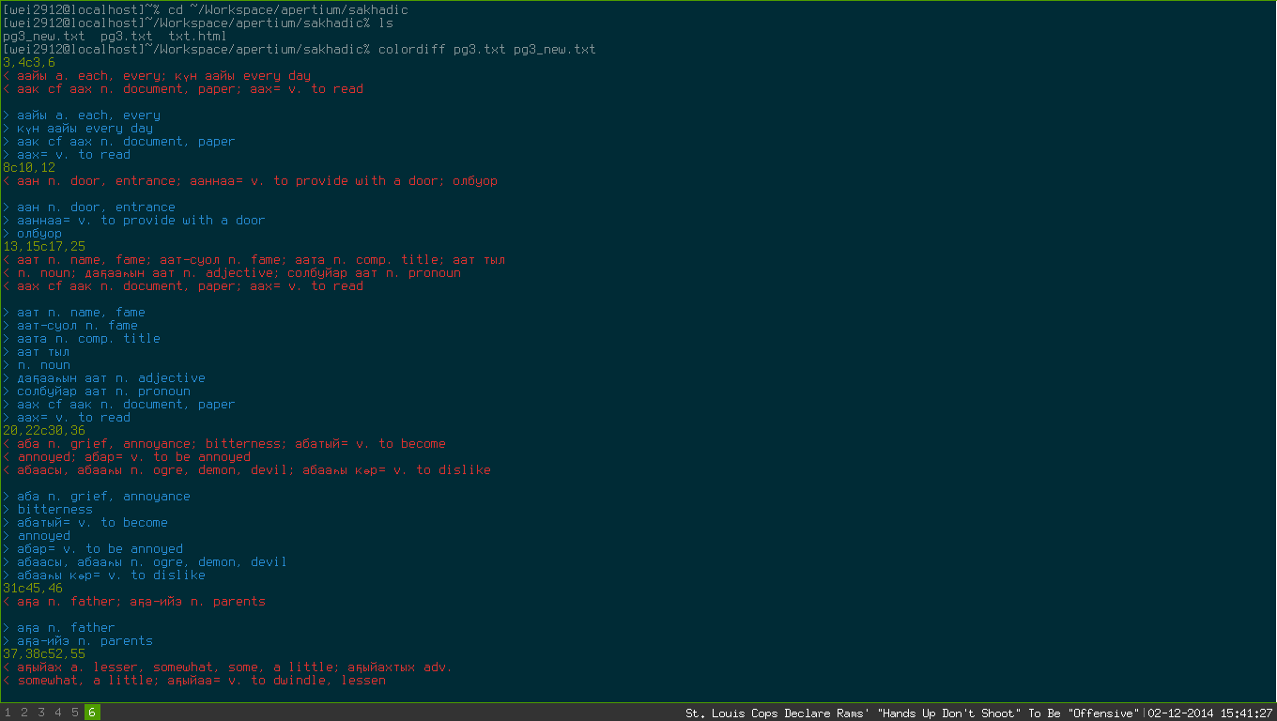Click hunk header '37,38c52,55'

click(44, 656)
